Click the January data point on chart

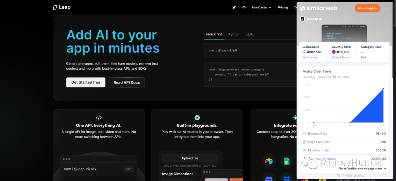pyautogui.click(x=313, y=122)
